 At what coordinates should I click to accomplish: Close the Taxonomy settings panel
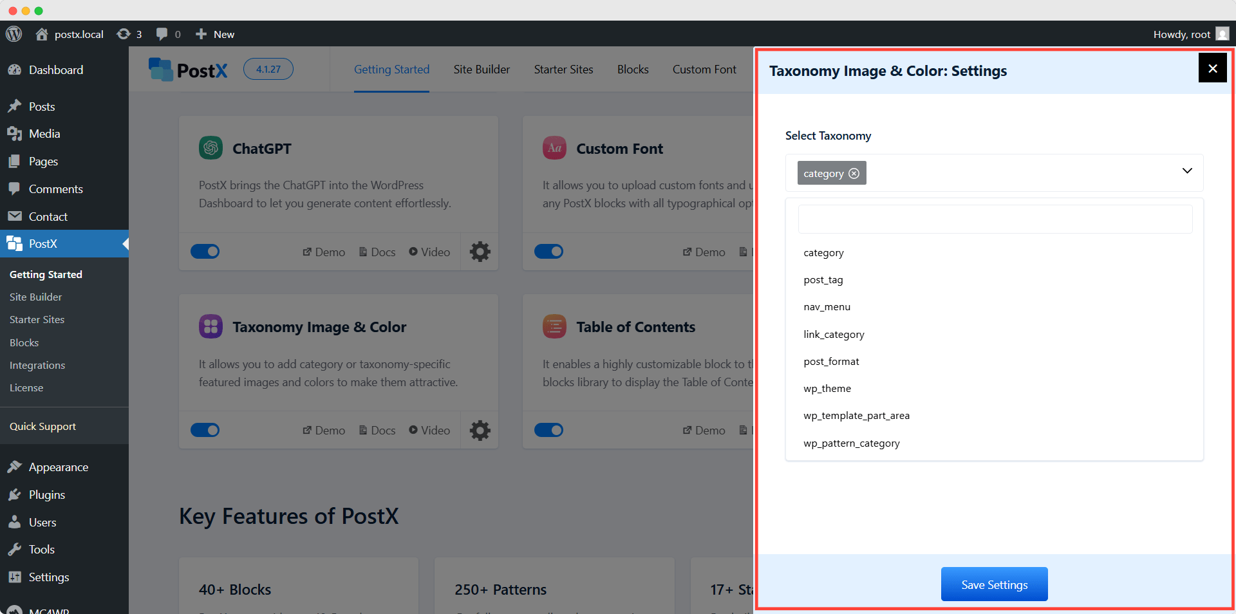[x=1212, y=68]
